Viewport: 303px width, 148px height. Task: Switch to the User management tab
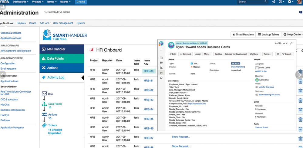63,23
